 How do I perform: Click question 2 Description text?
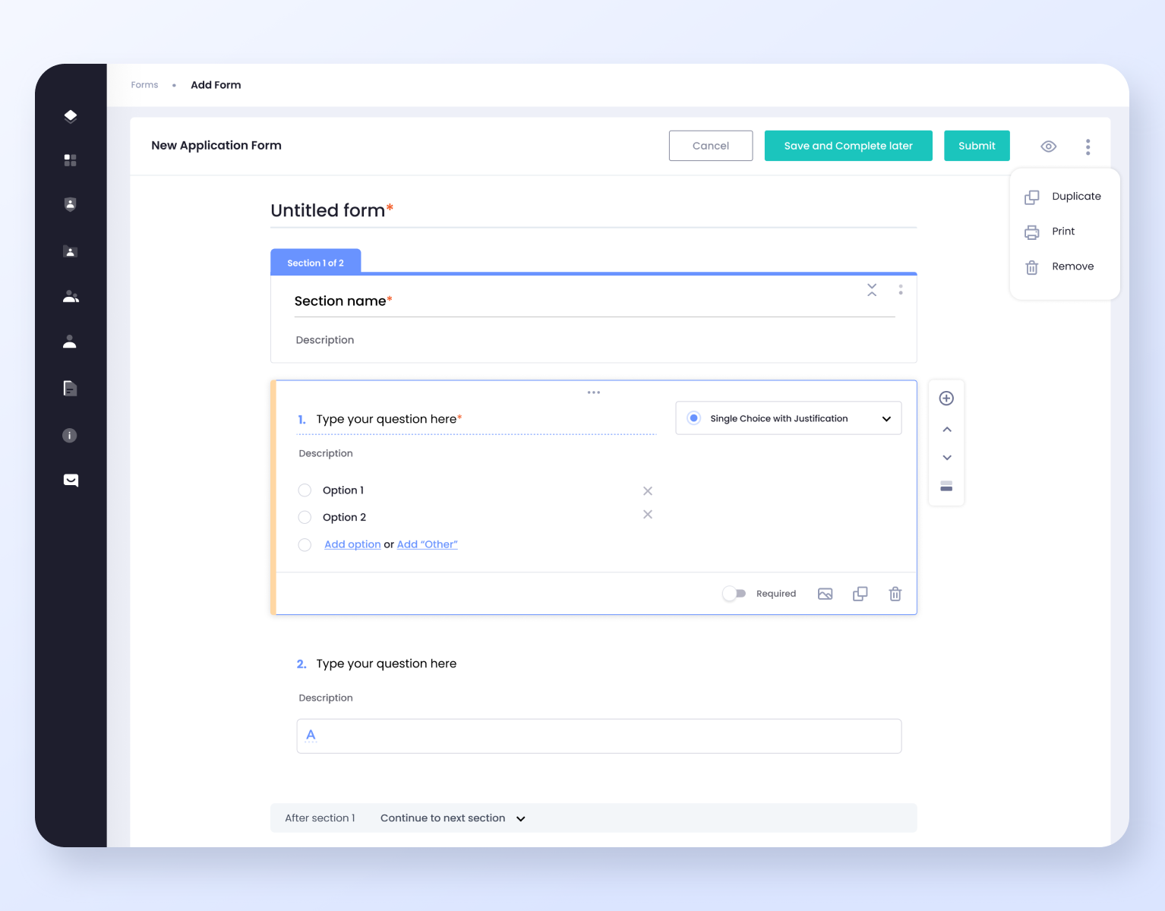(326, 698)
